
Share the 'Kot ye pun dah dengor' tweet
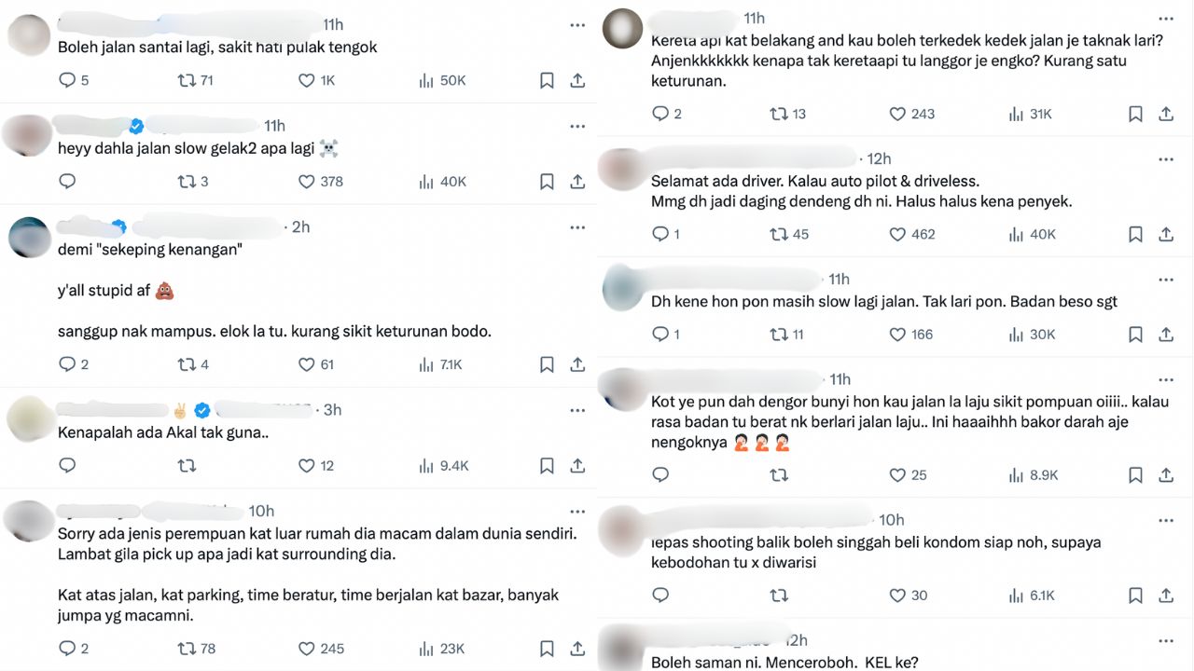click(x=1166, y=475)
